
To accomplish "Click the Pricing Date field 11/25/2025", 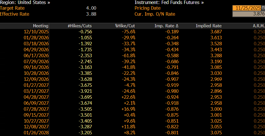I will (247, 8).
